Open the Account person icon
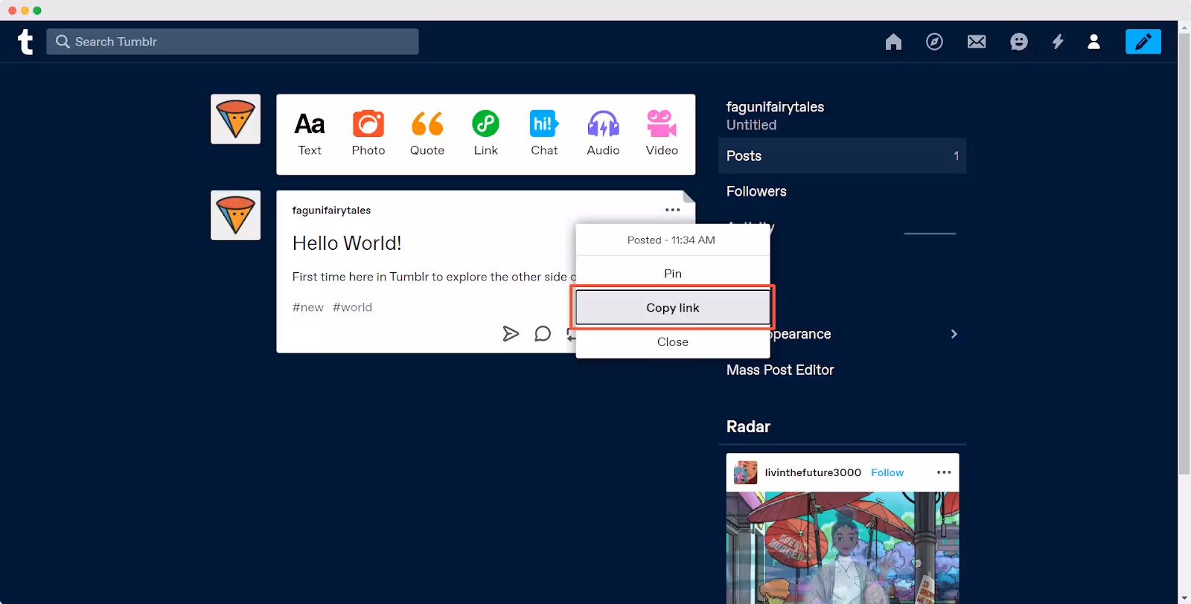This screenshot has width=1191, height=604. (1093, 42)
